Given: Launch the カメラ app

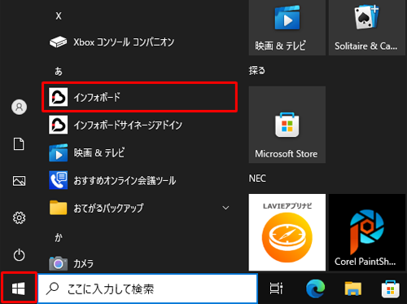Looking at the screenshot, I should [139, 263].
